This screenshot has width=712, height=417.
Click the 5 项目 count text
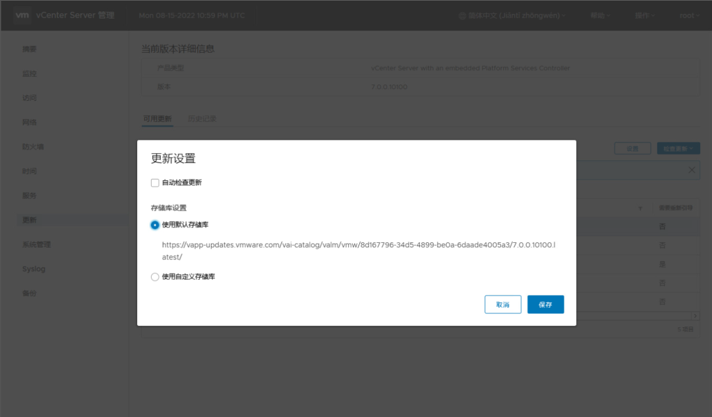686,329
